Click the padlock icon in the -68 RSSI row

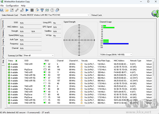pos(82,67)
